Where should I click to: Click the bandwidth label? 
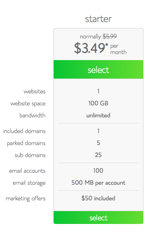click(32, 115)
